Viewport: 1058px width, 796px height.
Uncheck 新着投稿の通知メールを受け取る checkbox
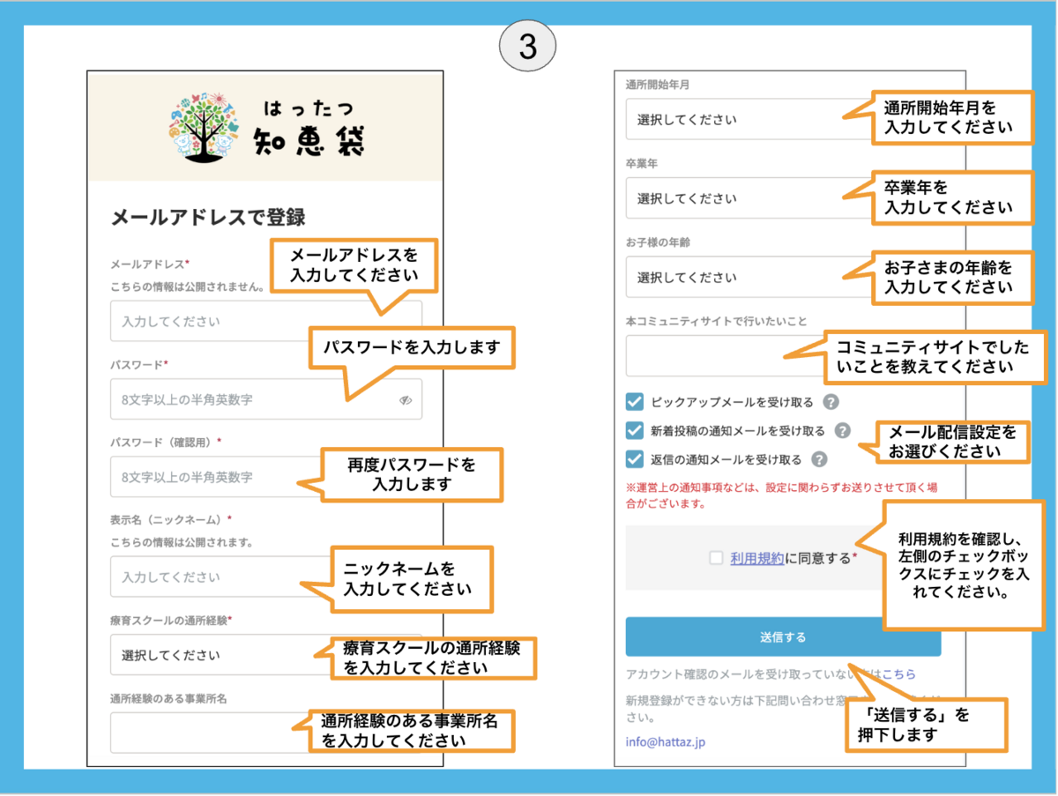(634, 431)
